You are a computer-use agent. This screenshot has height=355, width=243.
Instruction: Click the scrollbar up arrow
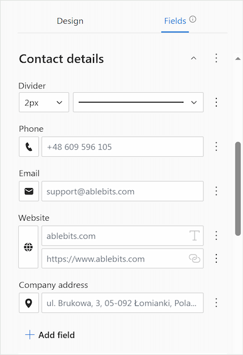pyautogui.click(x=238, y=58)
